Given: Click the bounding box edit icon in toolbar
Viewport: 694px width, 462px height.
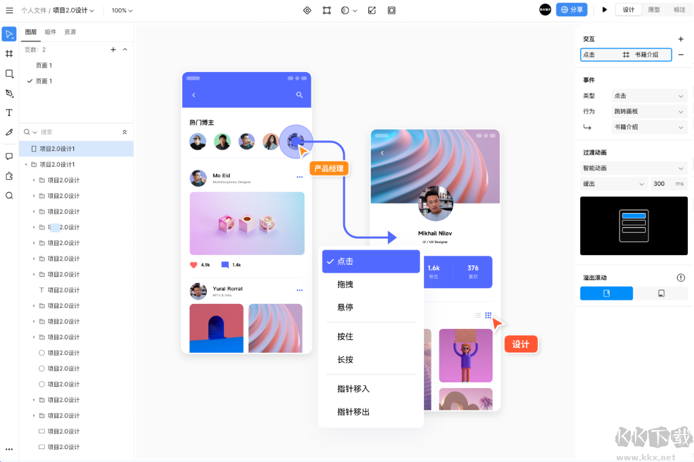Looking at the screenshot, I should [x=326, y=10].
